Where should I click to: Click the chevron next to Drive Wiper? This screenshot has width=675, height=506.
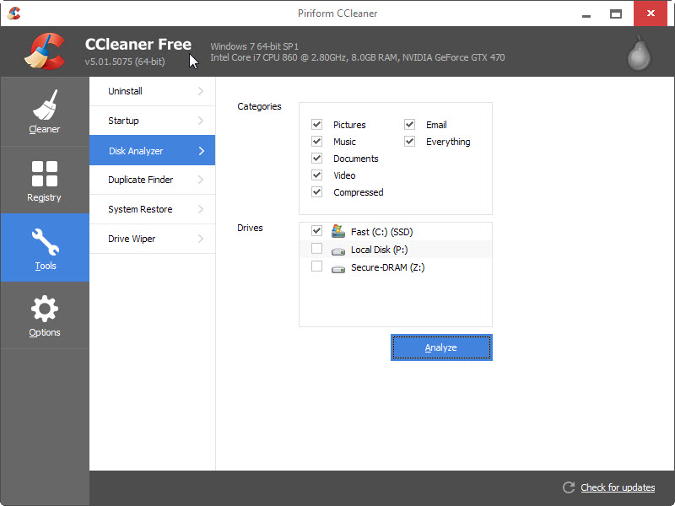(x=201, y=239)
